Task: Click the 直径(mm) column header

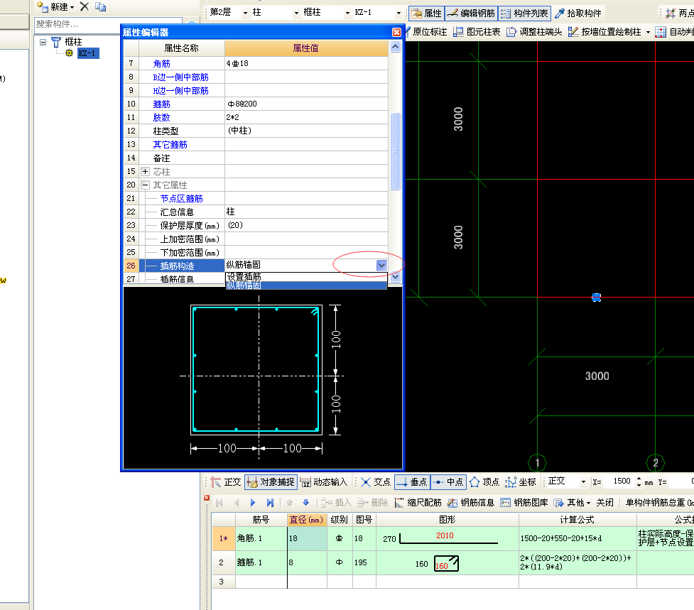Action: point(307,520)
